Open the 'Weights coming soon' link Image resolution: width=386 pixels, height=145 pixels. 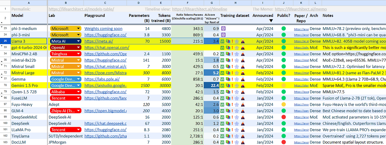point(103,28)
